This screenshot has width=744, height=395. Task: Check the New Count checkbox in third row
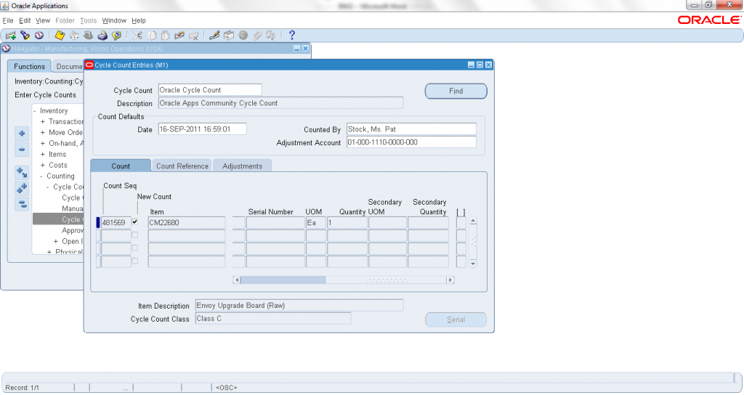pyautogui.click(x=135, y=248)
